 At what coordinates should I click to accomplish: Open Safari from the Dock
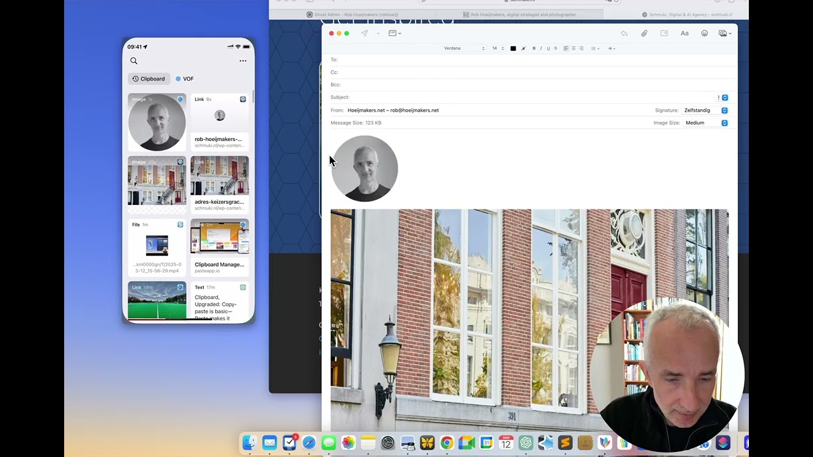[309, 442]
